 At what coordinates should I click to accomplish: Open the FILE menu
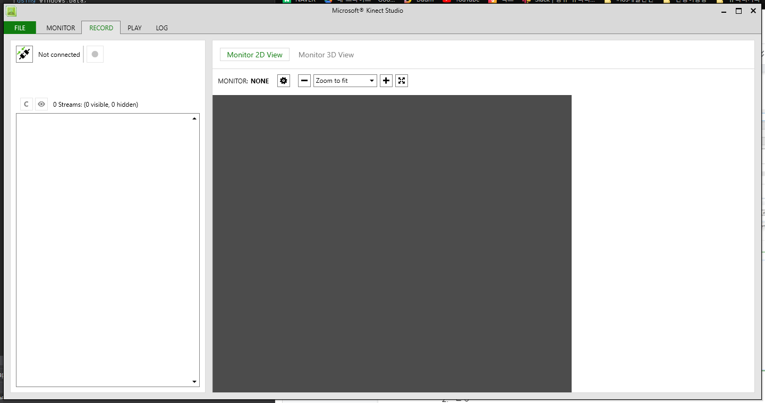(20, 28)
